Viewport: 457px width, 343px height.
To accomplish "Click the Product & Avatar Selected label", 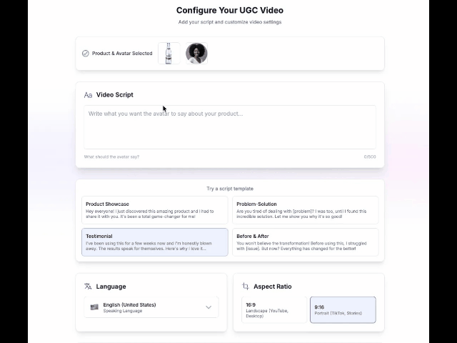I will point(122,54).
